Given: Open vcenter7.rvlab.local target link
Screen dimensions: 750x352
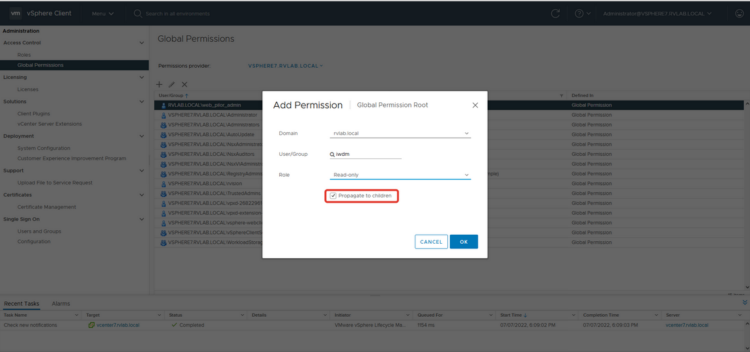Looking at the screenshot, I should click(118, 325).
